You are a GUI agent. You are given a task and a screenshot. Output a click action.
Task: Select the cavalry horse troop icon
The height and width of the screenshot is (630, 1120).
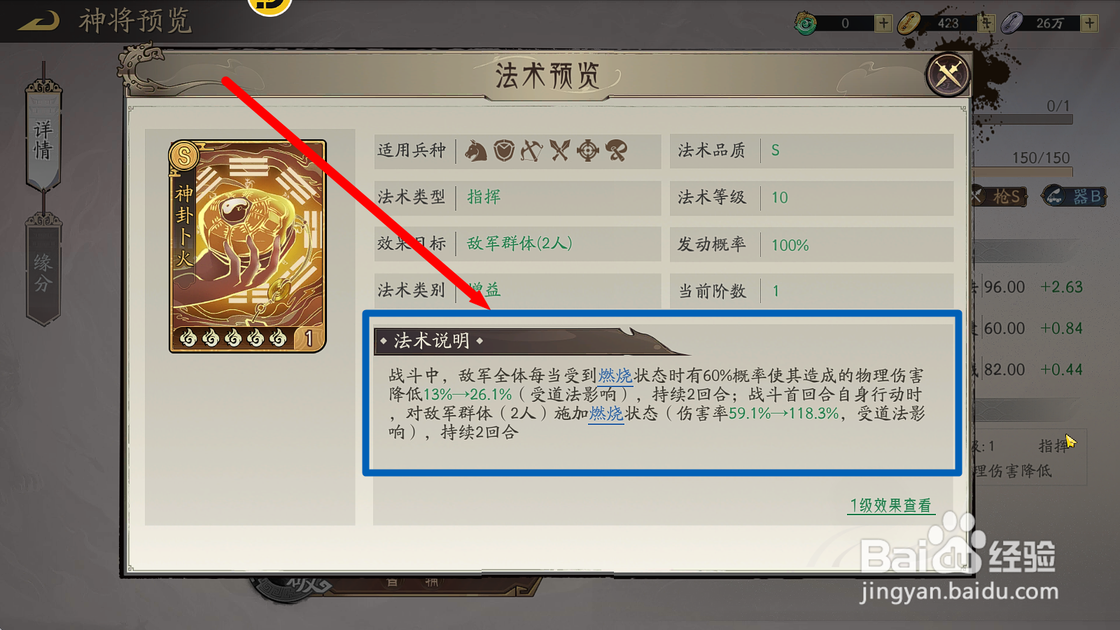(x=476, y=150)
